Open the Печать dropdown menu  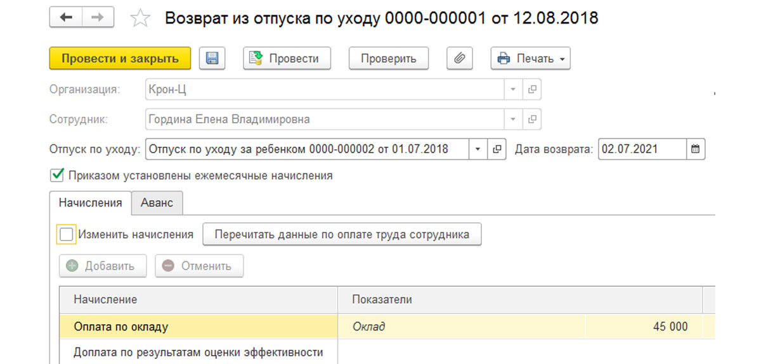pos(530,59)
